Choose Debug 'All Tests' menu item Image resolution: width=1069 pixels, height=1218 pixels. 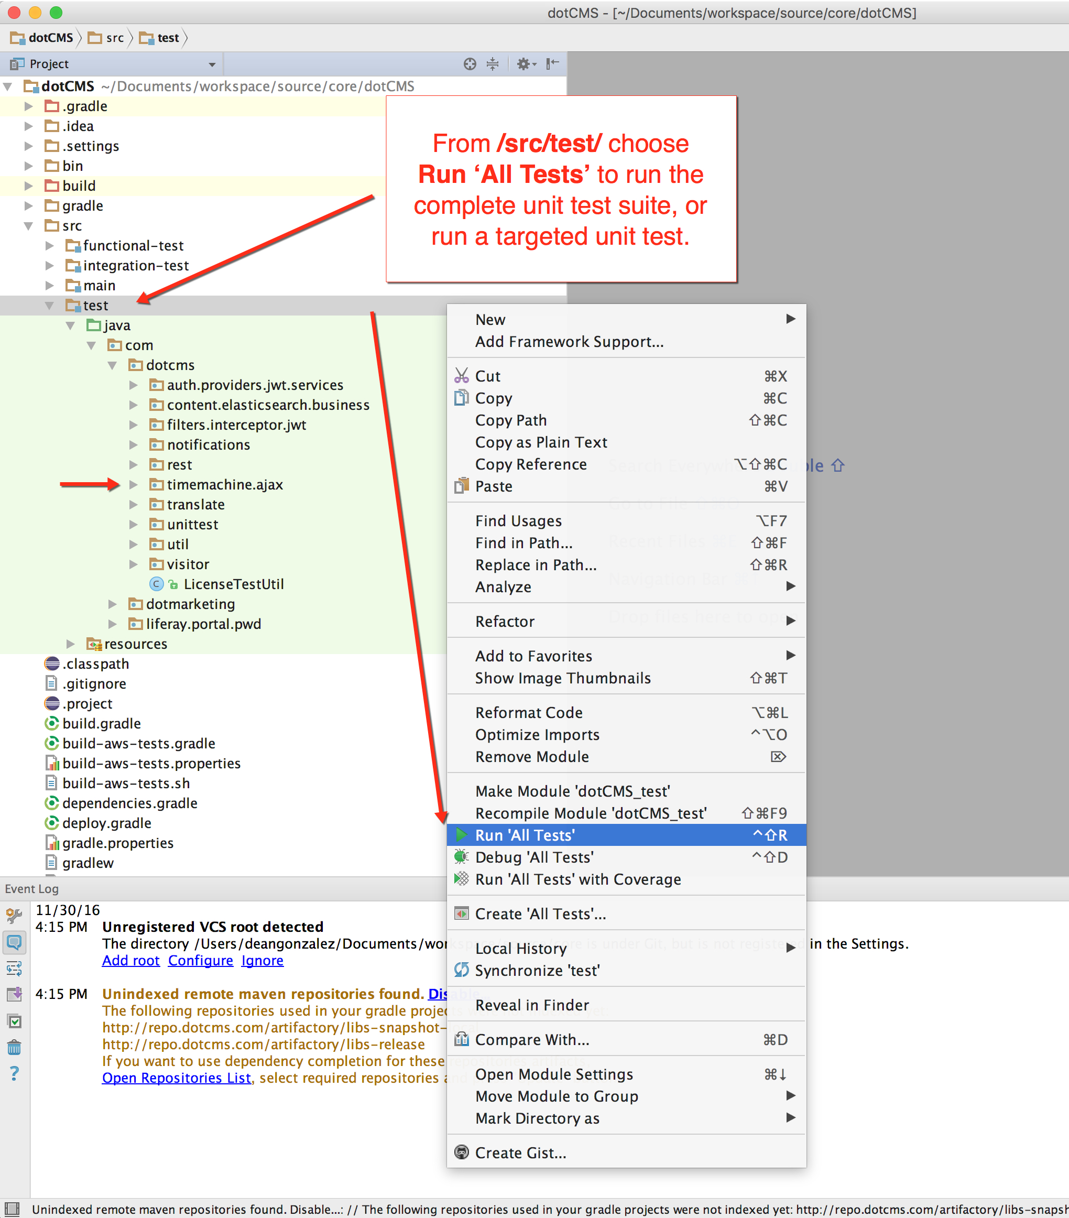tap(626, 857)
